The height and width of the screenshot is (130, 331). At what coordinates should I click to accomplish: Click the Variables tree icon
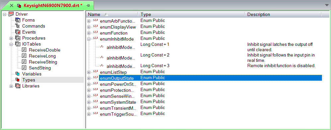point(18,74)
